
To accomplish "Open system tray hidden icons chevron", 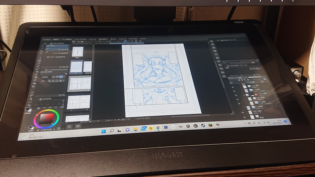I will click(x=245, y=123).
